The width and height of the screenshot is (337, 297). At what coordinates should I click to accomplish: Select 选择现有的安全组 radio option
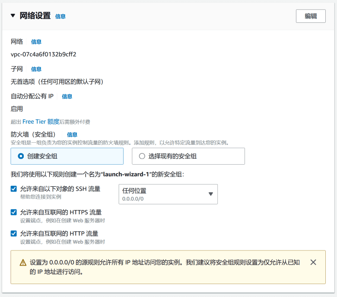[x=188, y=156]
